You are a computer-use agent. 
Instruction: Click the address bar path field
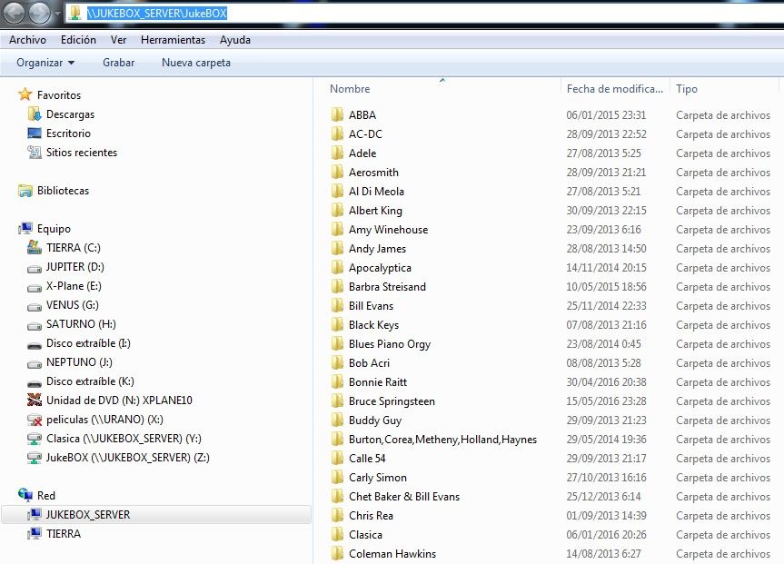[x=425, y=13]
